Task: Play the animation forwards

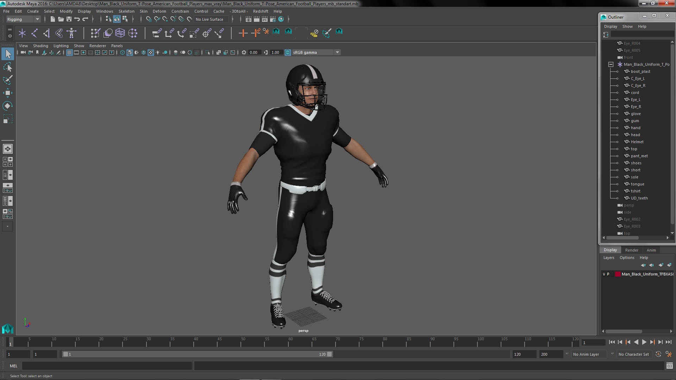Action: pyautogui.click(x=644, y=342)
